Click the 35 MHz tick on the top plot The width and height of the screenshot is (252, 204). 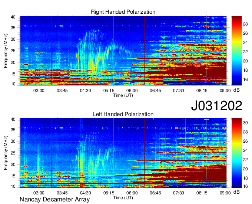tap(13, 28)
